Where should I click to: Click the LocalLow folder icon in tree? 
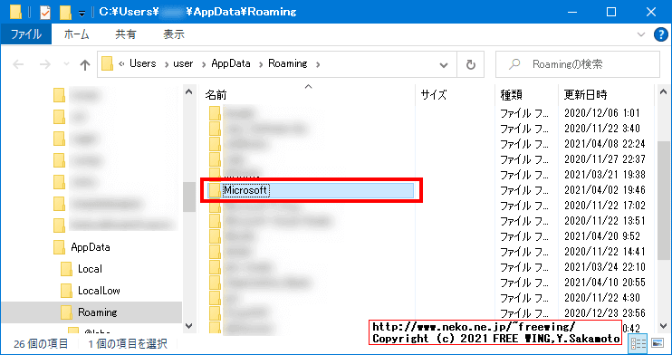tap(66, 291)
